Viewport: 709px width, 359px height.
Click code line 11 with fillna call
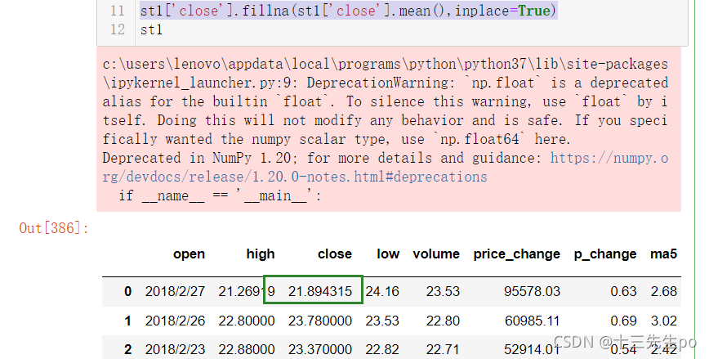(x=348, y=11)
